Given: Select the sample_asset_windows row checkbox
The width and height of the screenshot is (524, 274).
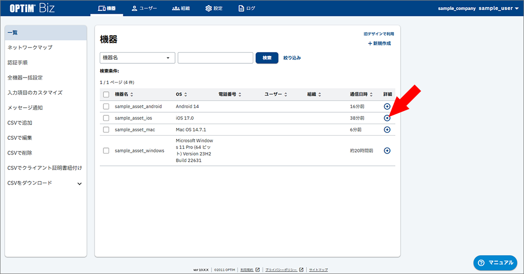Looking at the screenshot, I should pyautogui.click(x=106, y=151).
